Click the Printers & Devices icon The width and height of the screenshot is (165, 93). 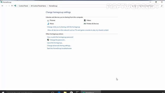pos(85,24)
